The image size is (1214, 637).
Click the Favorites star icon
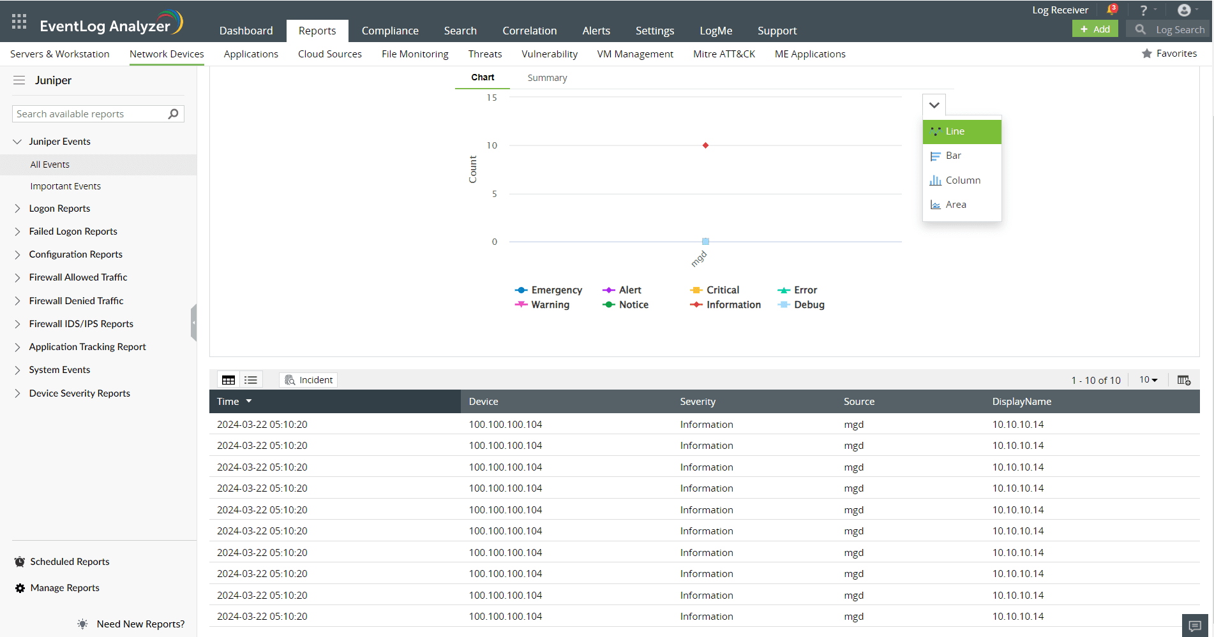coord(1147,54)
